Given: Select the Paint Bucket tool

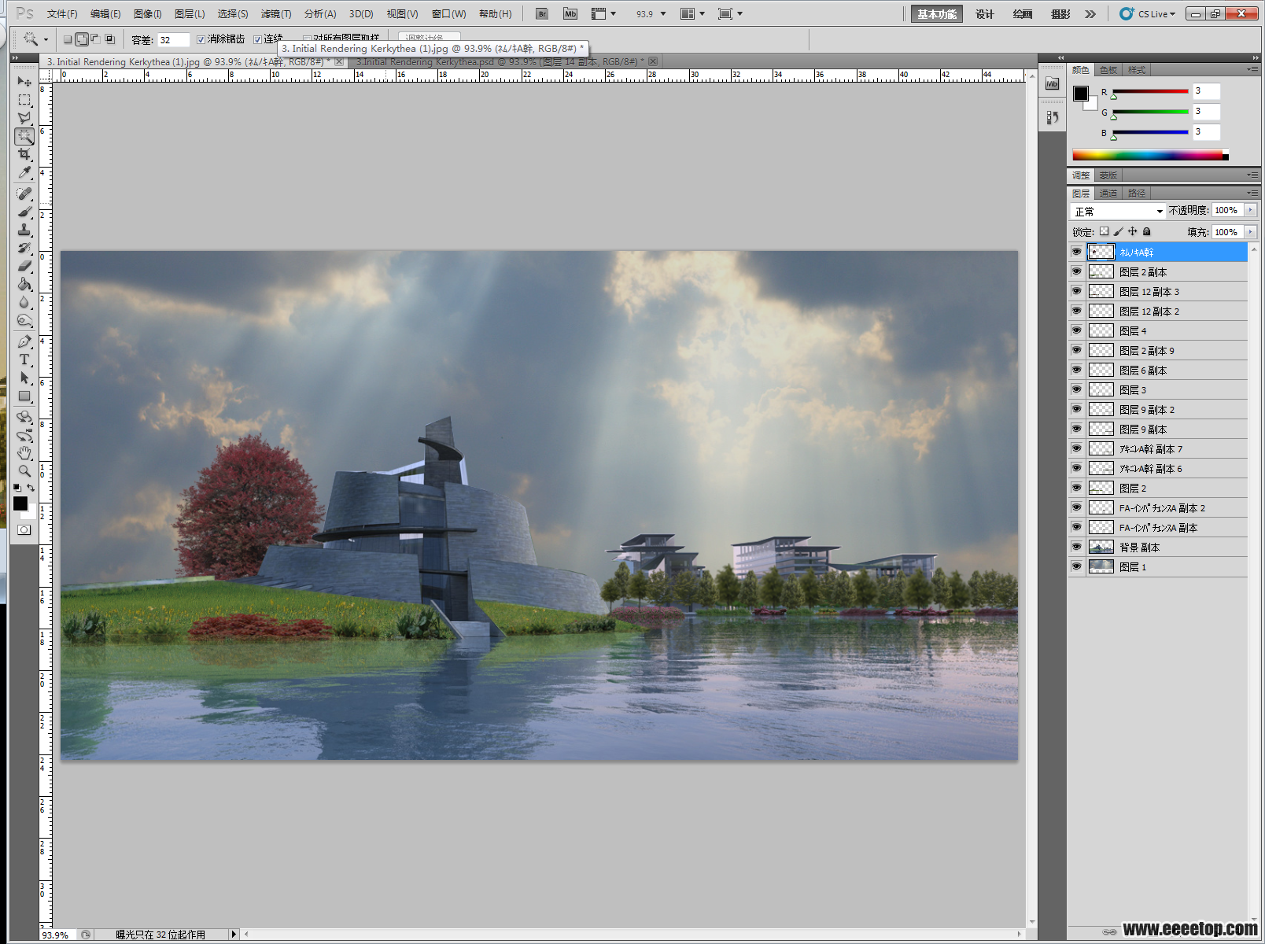Looking at the screenshot, I should click(24, 284).
